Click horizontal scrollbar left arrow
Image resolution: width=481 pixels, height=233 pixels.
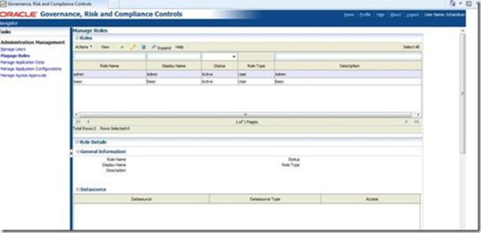click(77, 115)
